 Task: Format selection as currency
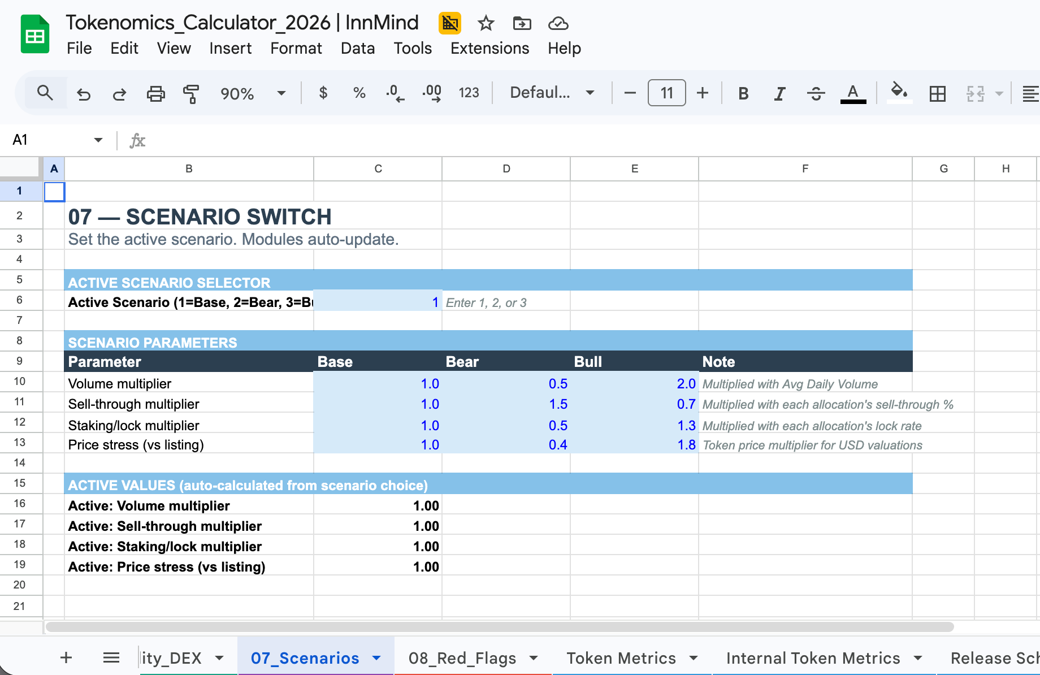(x=323, y=93)
